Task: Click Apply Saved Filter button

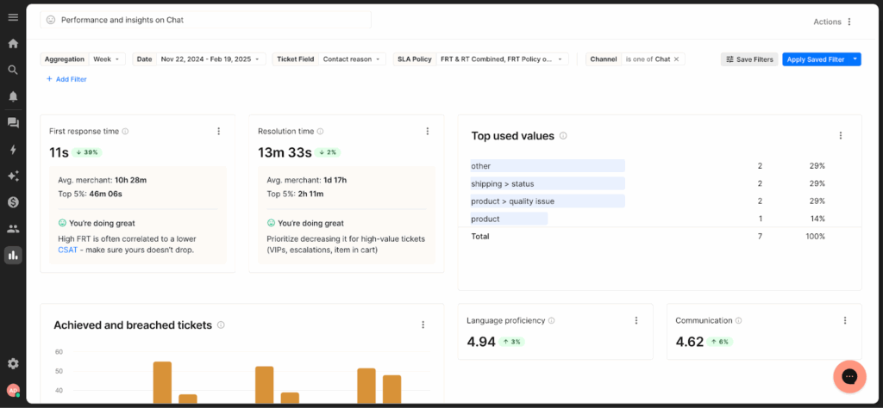Action: tap(815, 59)
